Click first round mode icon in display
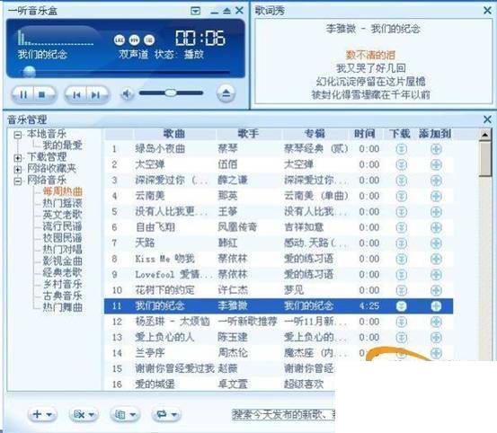This screenshot has width=497, height=433. 120,40
